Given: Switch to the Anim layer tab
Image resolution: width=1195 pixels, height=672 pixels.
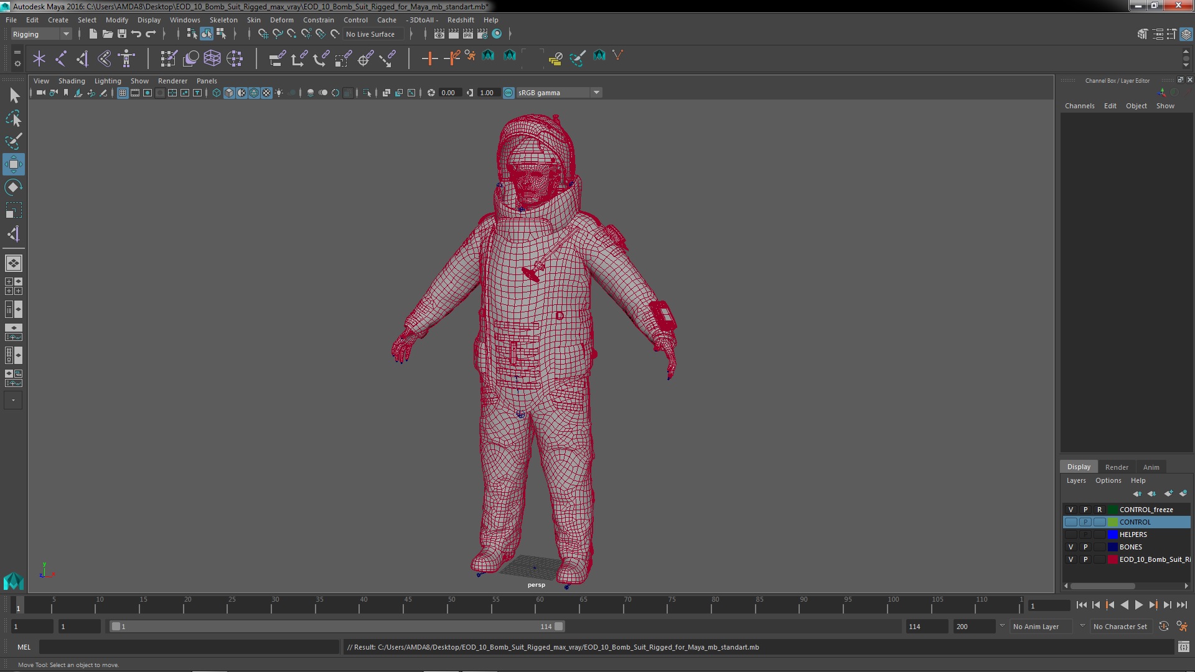Looking at the screenshot, I should click(1151, 467).
